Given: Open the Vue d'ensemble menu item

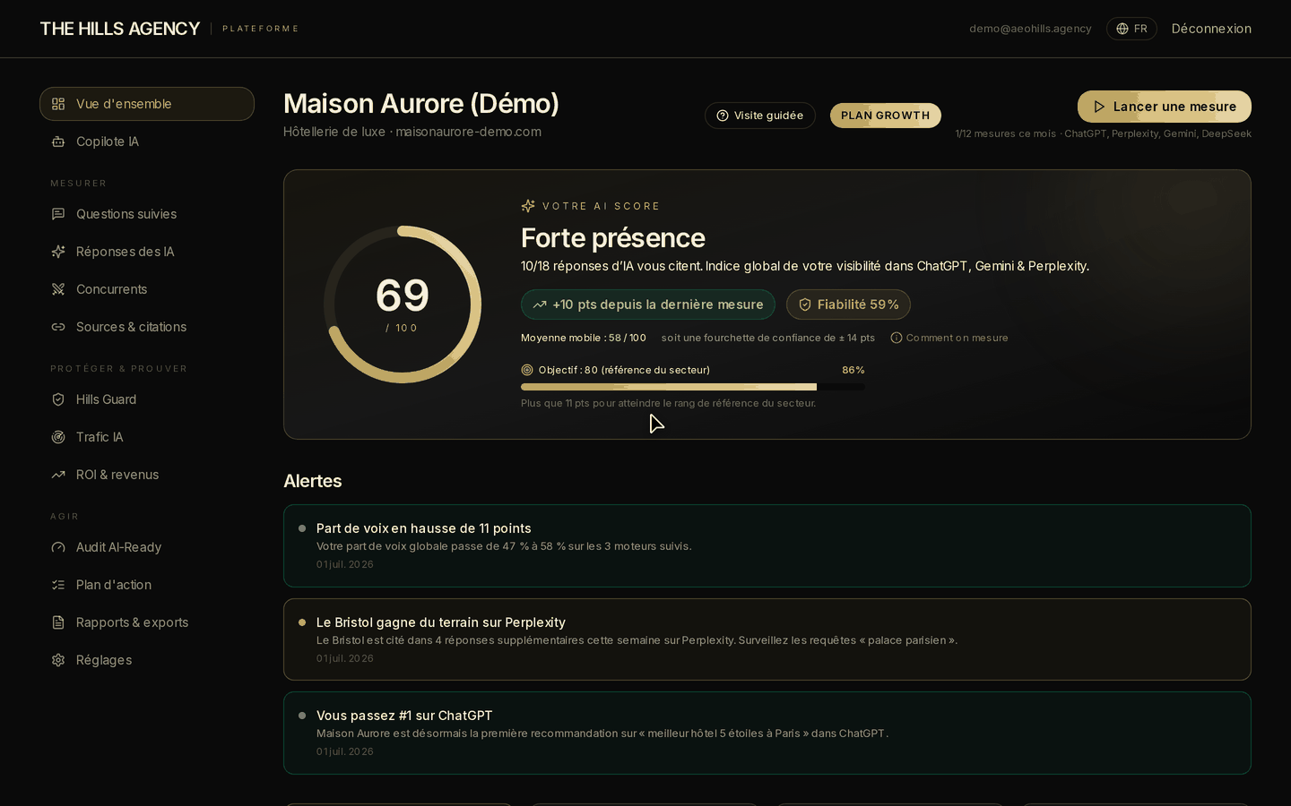Looking at the screenshot, I should [147, 104].
